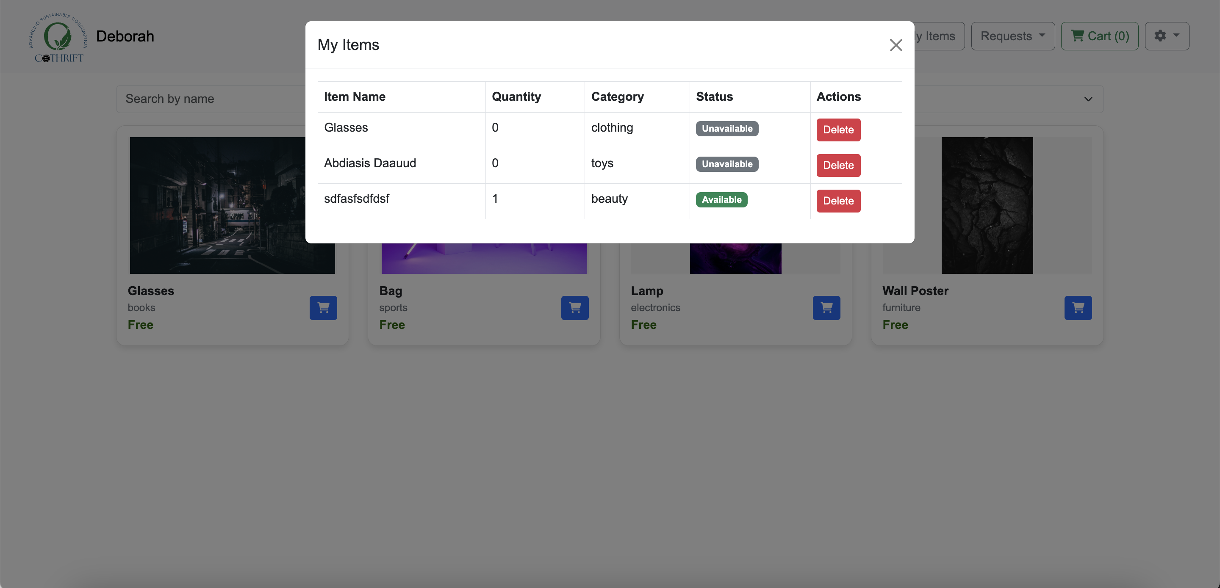Click the Cothrift logo icon
This screenshot has width=1220, height=588.
[x=58, y=38]
